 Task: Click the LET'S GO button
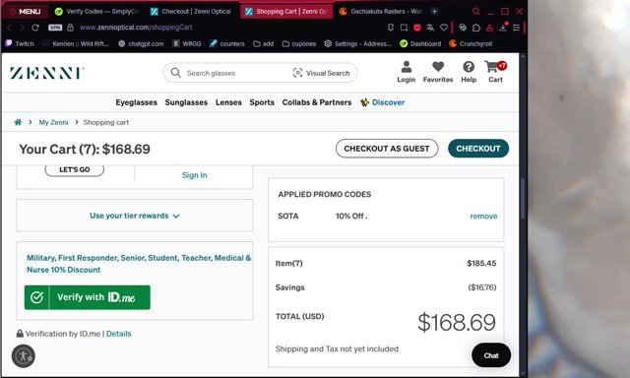(75, 170)
